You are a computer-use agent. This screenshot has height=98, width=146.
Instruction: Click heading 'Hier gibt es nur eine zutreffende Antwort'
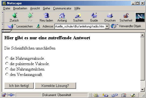[x=47, y=38]
